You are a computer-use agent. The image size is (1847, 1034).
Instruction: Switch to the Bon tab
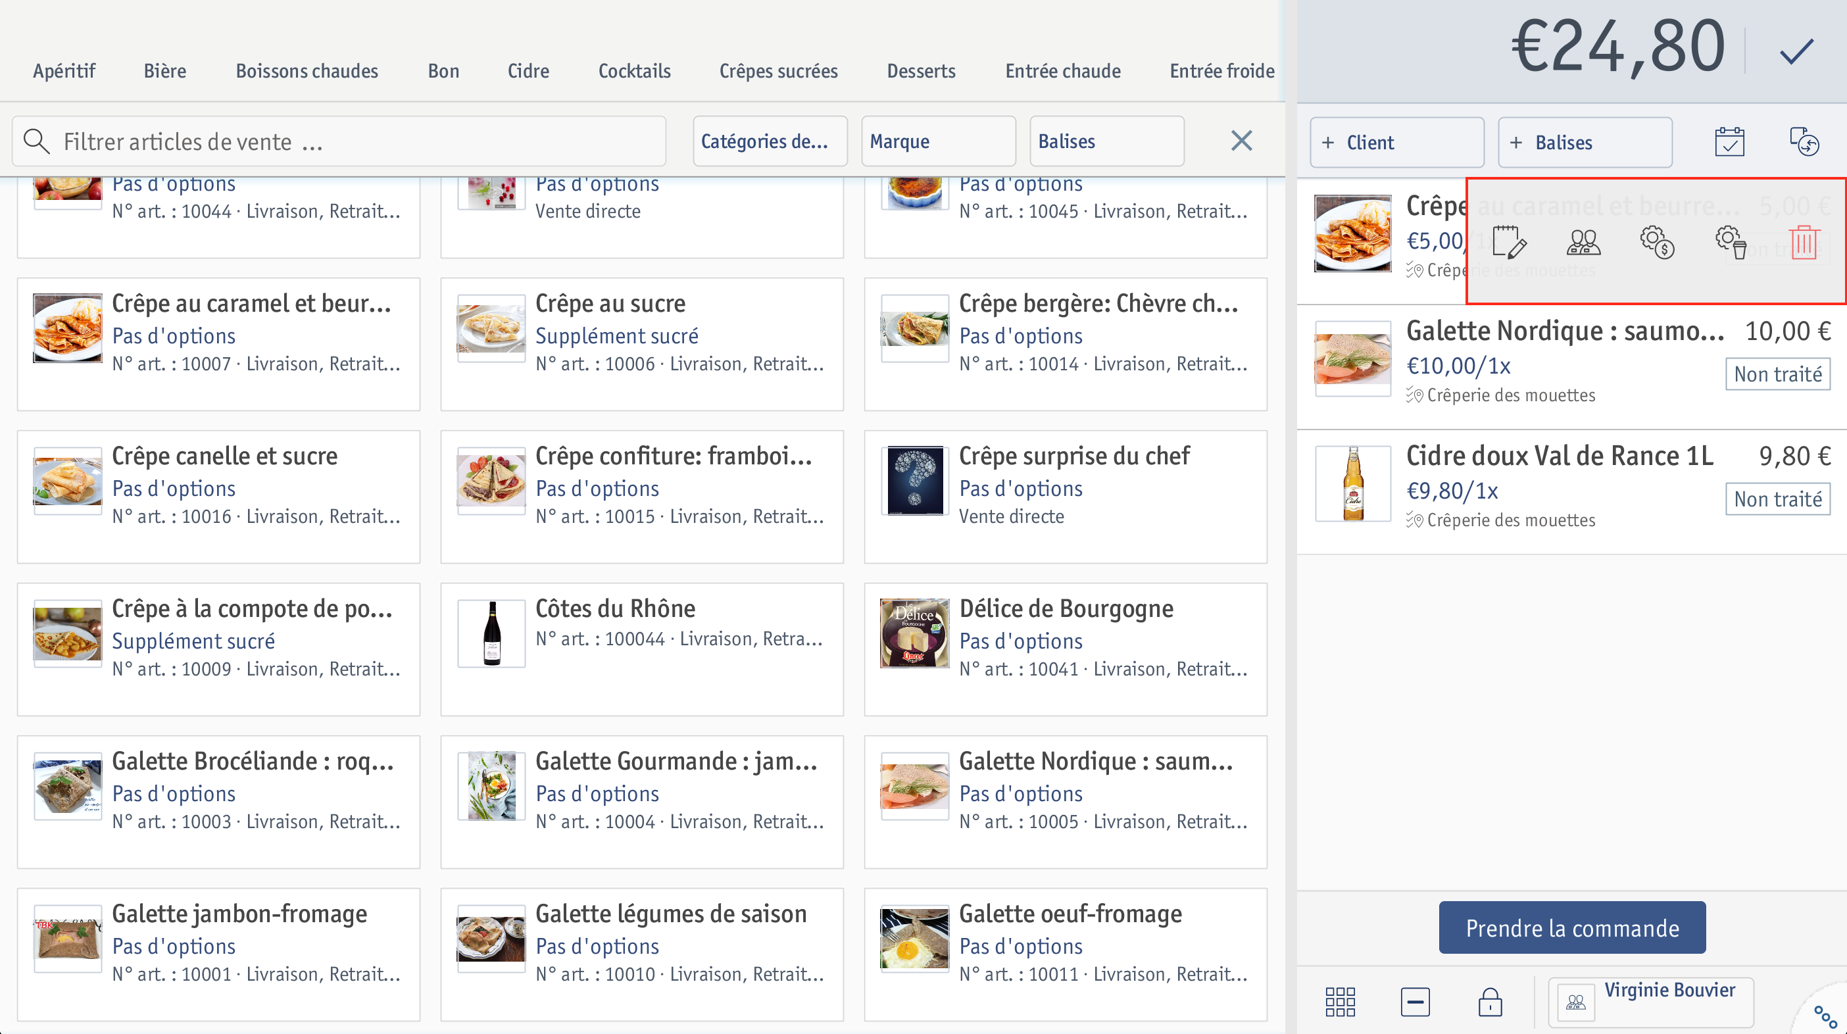pos(444,71)
